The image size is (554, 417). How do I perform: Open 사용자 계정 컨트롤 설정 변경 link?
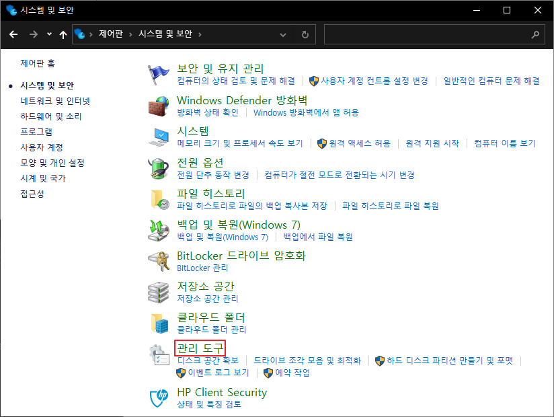(374, 81)
